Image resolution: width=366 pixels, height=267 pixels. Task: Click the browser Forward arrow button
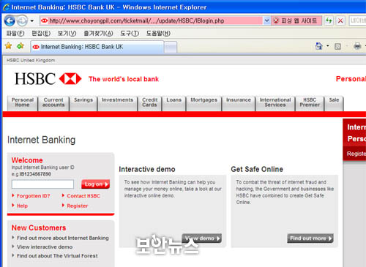tap(22, 20)
